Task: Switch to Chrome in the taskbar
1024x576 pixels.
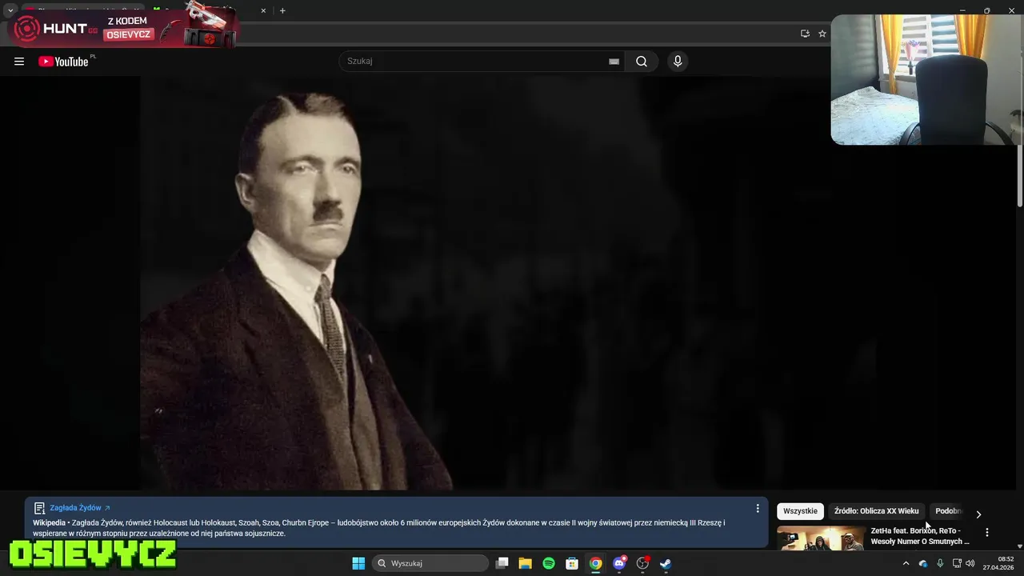Action: 595,563
